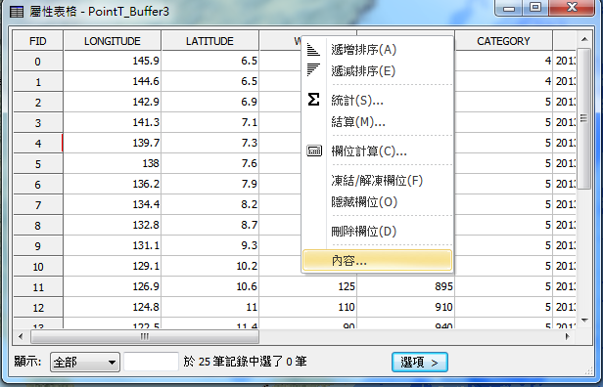The height and width of the screenshot is (387, 603).
Task: Select row header 4
Action: tap(37, 144)
